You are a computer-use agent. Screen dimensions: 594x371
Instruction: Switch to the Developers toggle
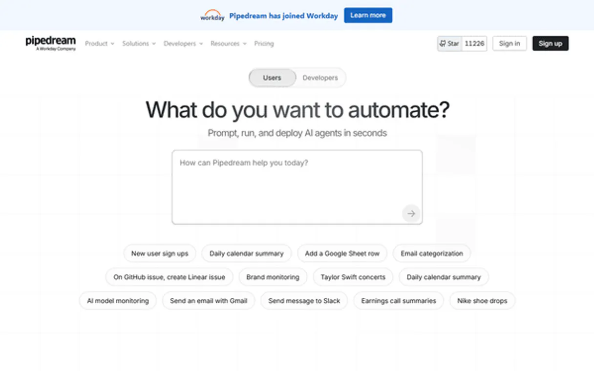[320, 78]
